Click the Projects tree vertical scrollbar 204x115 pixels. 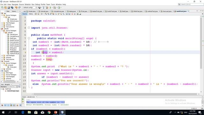(x=20, y=42)
